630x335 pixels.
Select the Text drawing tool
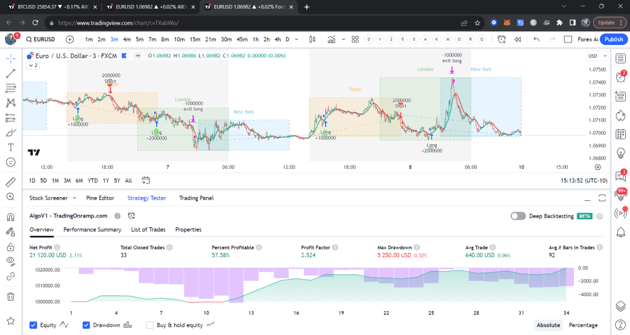click(x=10, y=147)
